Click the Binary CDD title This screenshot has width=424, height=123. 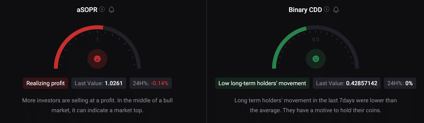pos(306,10)
